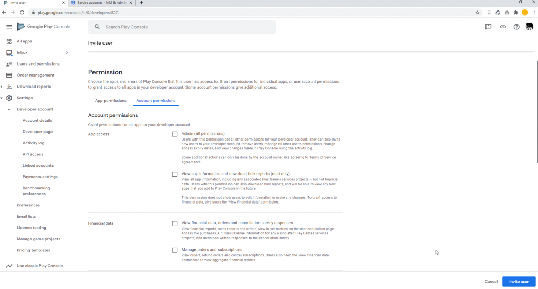
Task: Click the search magnifier icon
Action: (97, 27)
